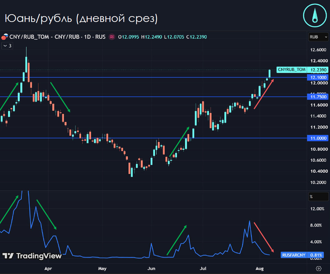Image resolution: width=330 pixels, height=274 pixels.
Task: Click the 12.1000 horizontal line label
Action: (318, 77)
